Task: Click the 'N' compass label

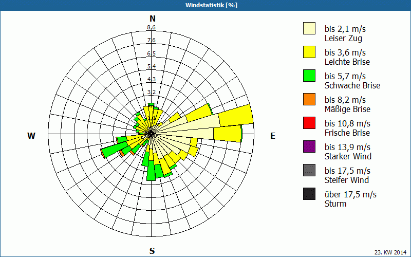Action: click(153, 19)
